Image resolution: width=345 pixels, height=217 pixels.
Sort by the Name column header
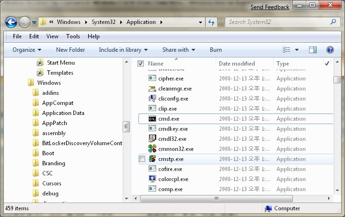pyautogui.click(x=156, y=64)
